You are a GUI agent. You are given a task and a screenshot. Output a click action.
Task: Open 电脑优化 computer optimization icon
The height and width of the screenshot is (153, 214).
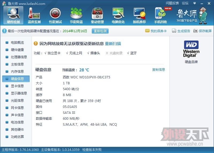[x=118, y=15]
